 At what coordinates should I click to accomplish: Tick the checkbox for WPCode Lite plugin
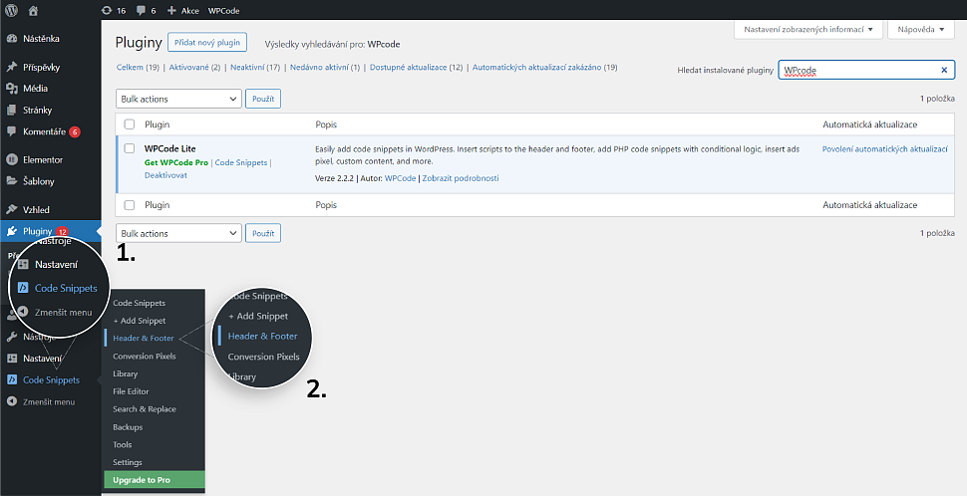click(x=130, y=148)
